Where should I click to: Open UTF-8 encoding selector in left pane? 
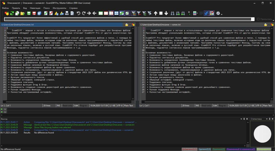pos(120,106)
